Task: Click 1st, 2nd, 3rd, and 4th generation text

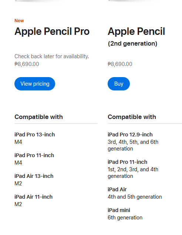Action: (133, 173)
